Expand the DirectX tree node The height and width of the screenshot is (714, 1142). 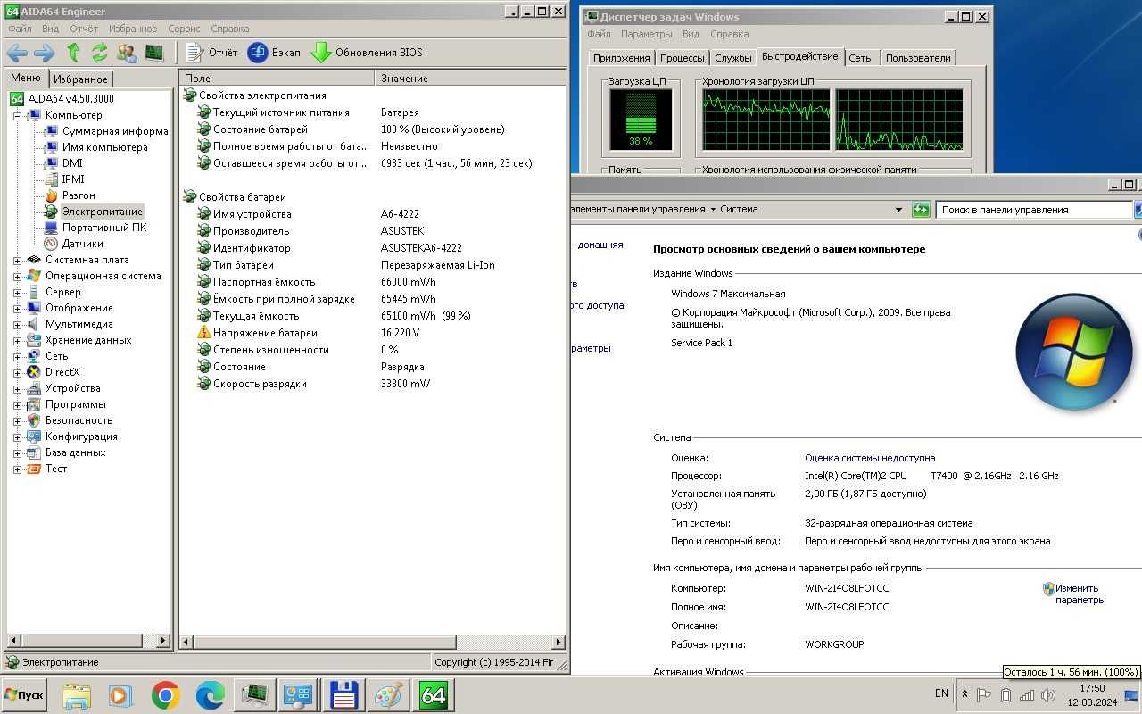[17, 372]
